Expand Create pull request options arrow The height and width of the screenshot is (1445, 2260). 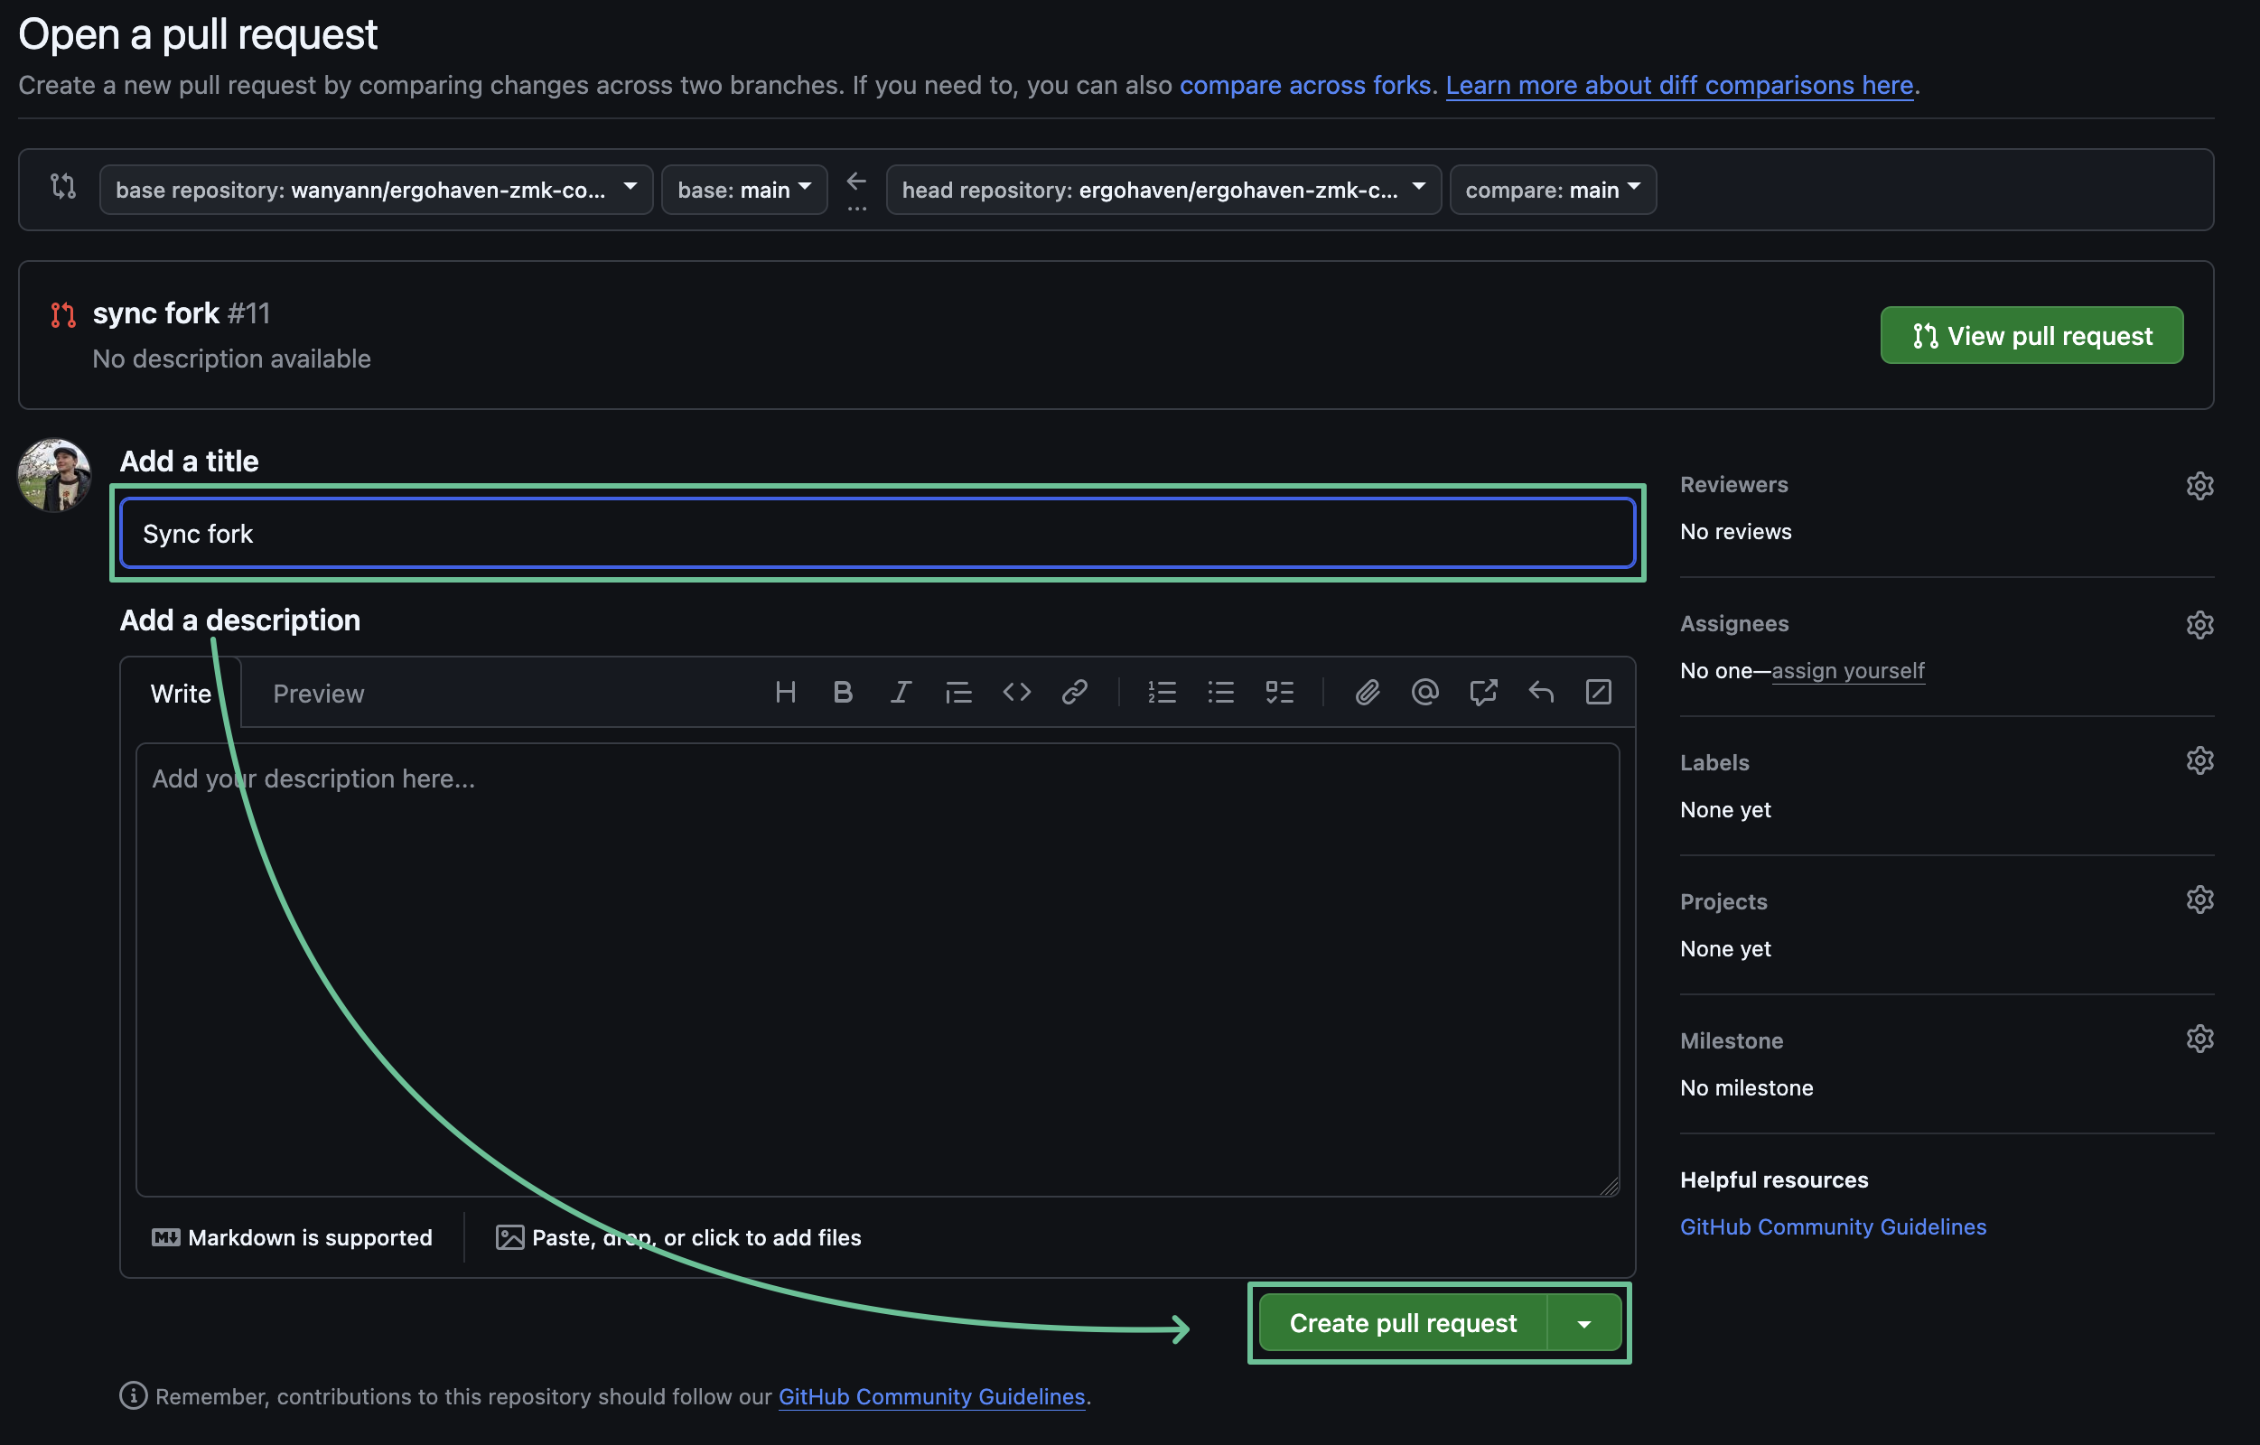coord(1584,1323)
